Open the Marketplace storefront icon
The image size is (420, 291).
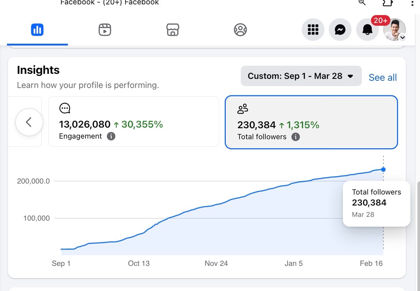tap(173, 30)
